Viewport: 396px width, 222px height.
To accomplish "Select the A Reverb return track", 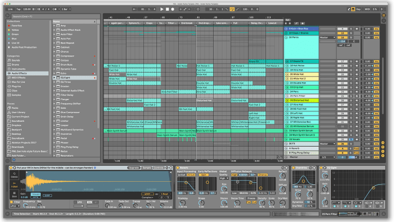I will coord(301,149).
